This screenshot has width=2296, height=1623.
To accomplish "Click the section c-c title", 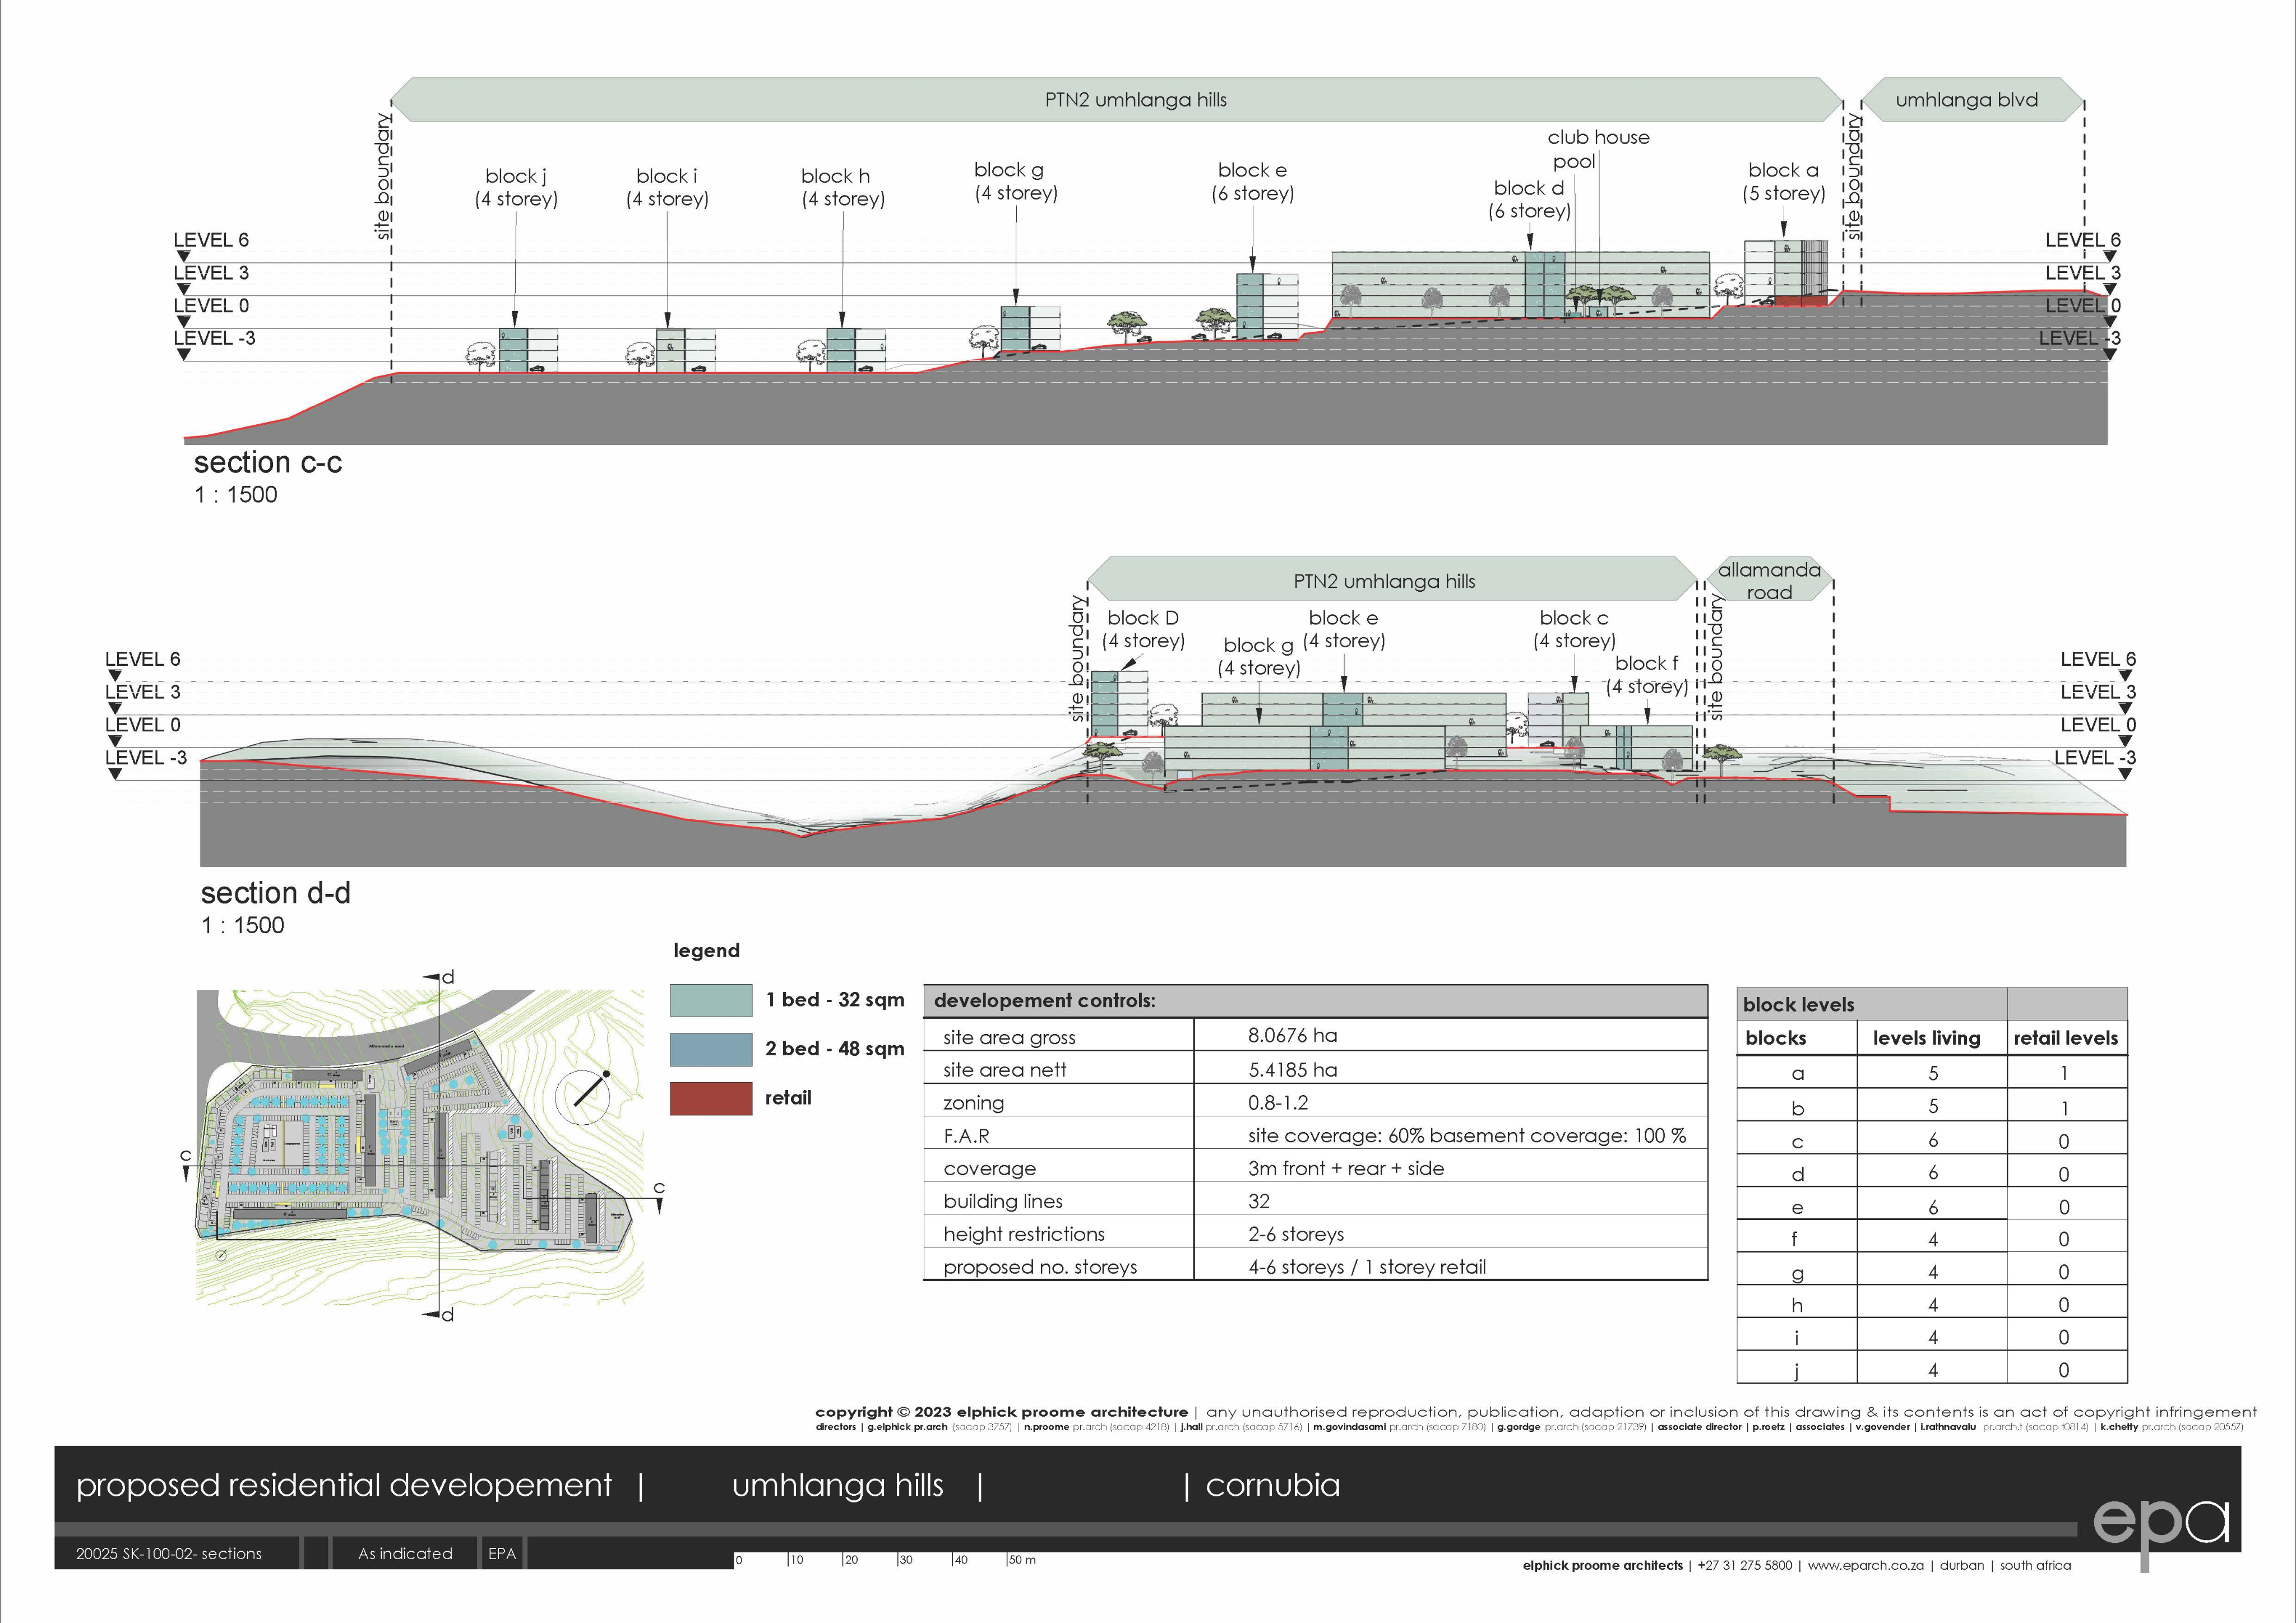I will click(268, 463).
